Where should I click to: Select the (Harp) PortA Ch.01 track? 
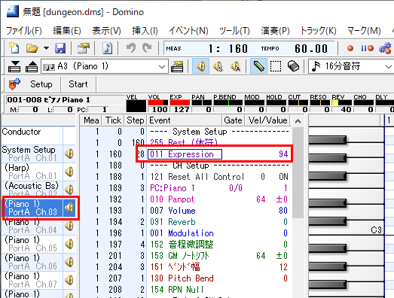point(32,172)
